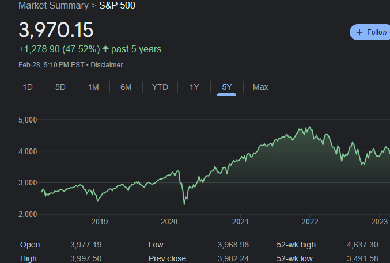Click the 52-wk high label

tap(296, 245)
